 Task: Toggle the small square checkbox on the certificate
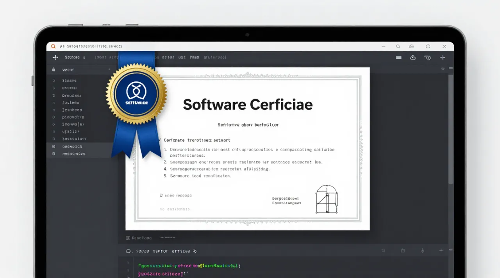coord(161,195)
